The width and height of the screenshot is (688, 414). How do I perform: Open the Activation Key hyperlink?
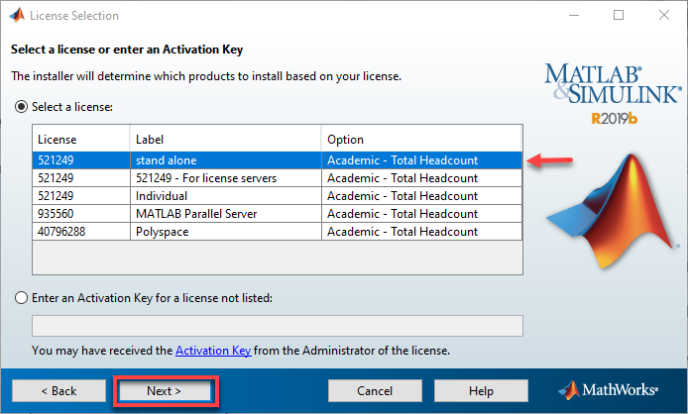coord(213,351)
